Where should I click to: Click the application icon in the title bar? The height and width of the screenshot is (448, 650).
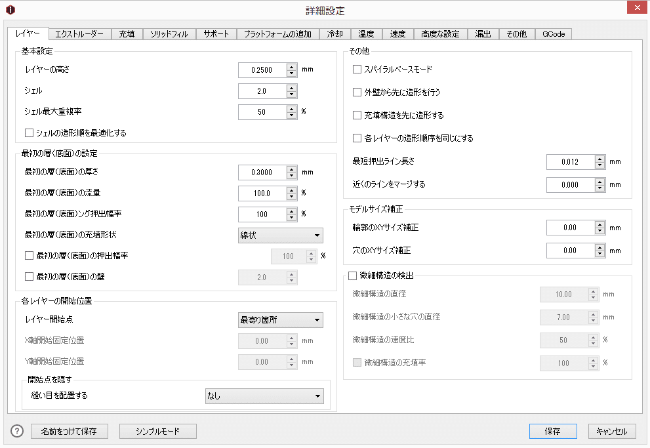click(9, 10)
